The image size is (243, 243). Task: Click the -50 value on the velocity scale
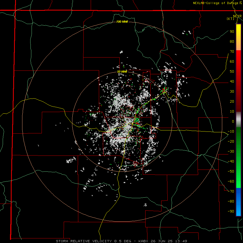click(231, 171)
